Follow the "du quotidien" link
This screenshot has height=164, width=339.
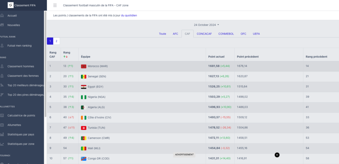pyautogui.click(x=129, y=15)
